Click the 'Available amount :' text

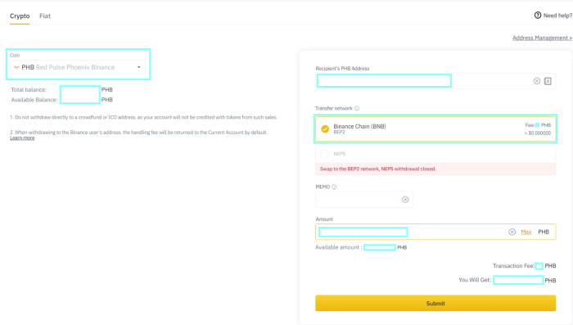339,247
